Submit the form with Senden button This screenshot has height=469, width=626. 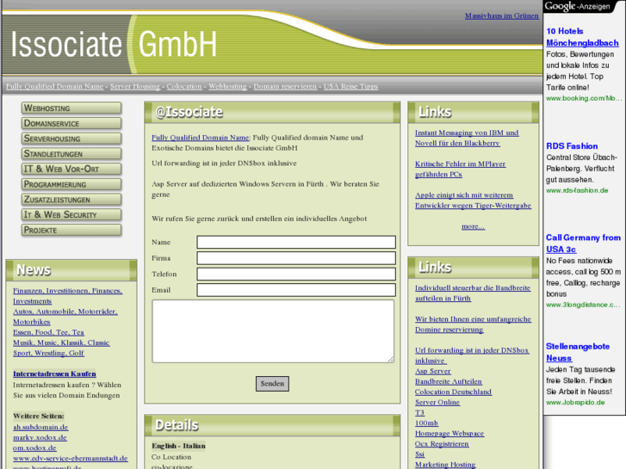272,384
